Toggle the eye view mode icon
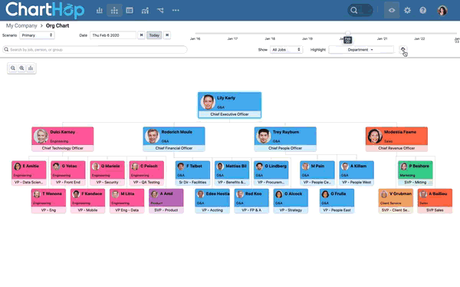The height and width of the screenshot is (287, 460). click(x=392, y=10)
